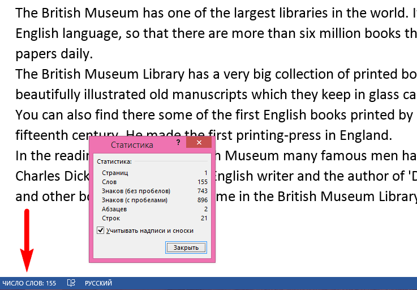Close the Статистика dialog with red X
Viewport: 417px width, 290px height.
[x=197, y=144]
